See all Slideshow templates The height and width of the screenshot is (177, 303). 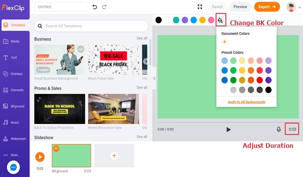(142, 136)
